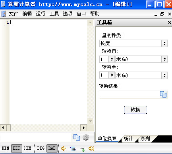The width and height of the screenshot is (172, 154).
Task: Enable DEG angle mode
Action: pyautogui.click(x=41, y=148)
